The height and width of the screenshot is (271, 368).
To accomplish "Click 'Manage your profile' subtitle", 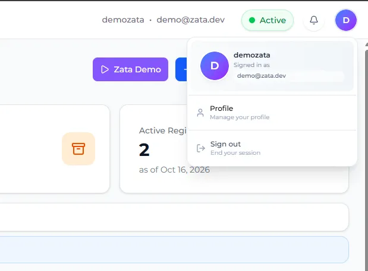I will coord(240,117).
